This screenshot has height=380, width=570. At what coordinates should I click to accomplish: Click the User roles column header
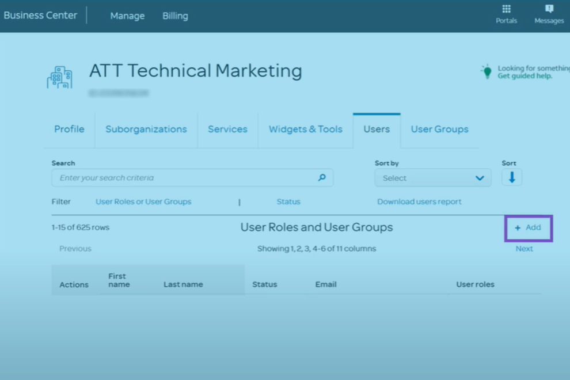click(x=475, y=284)
